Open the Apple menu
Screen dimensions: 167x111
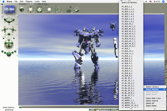pyautogui.click(x=3, y=1)
